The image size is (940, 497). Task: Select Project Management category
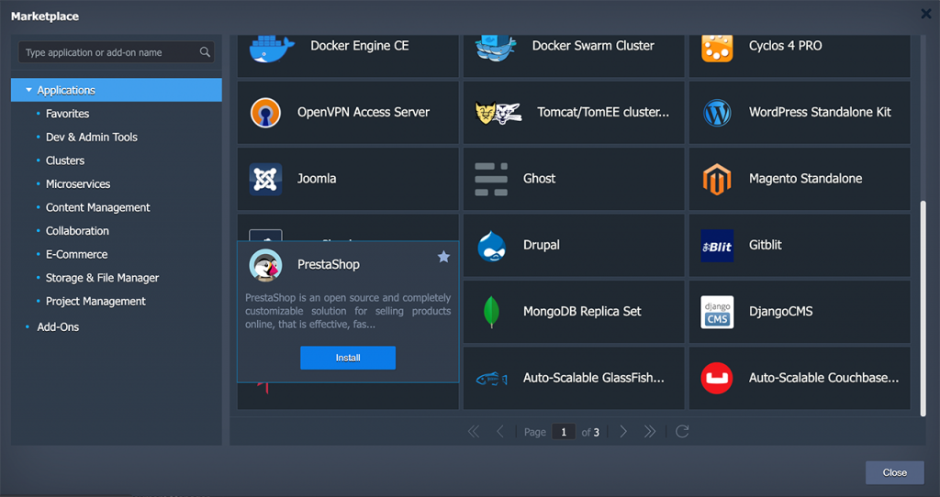coord(95,301)
